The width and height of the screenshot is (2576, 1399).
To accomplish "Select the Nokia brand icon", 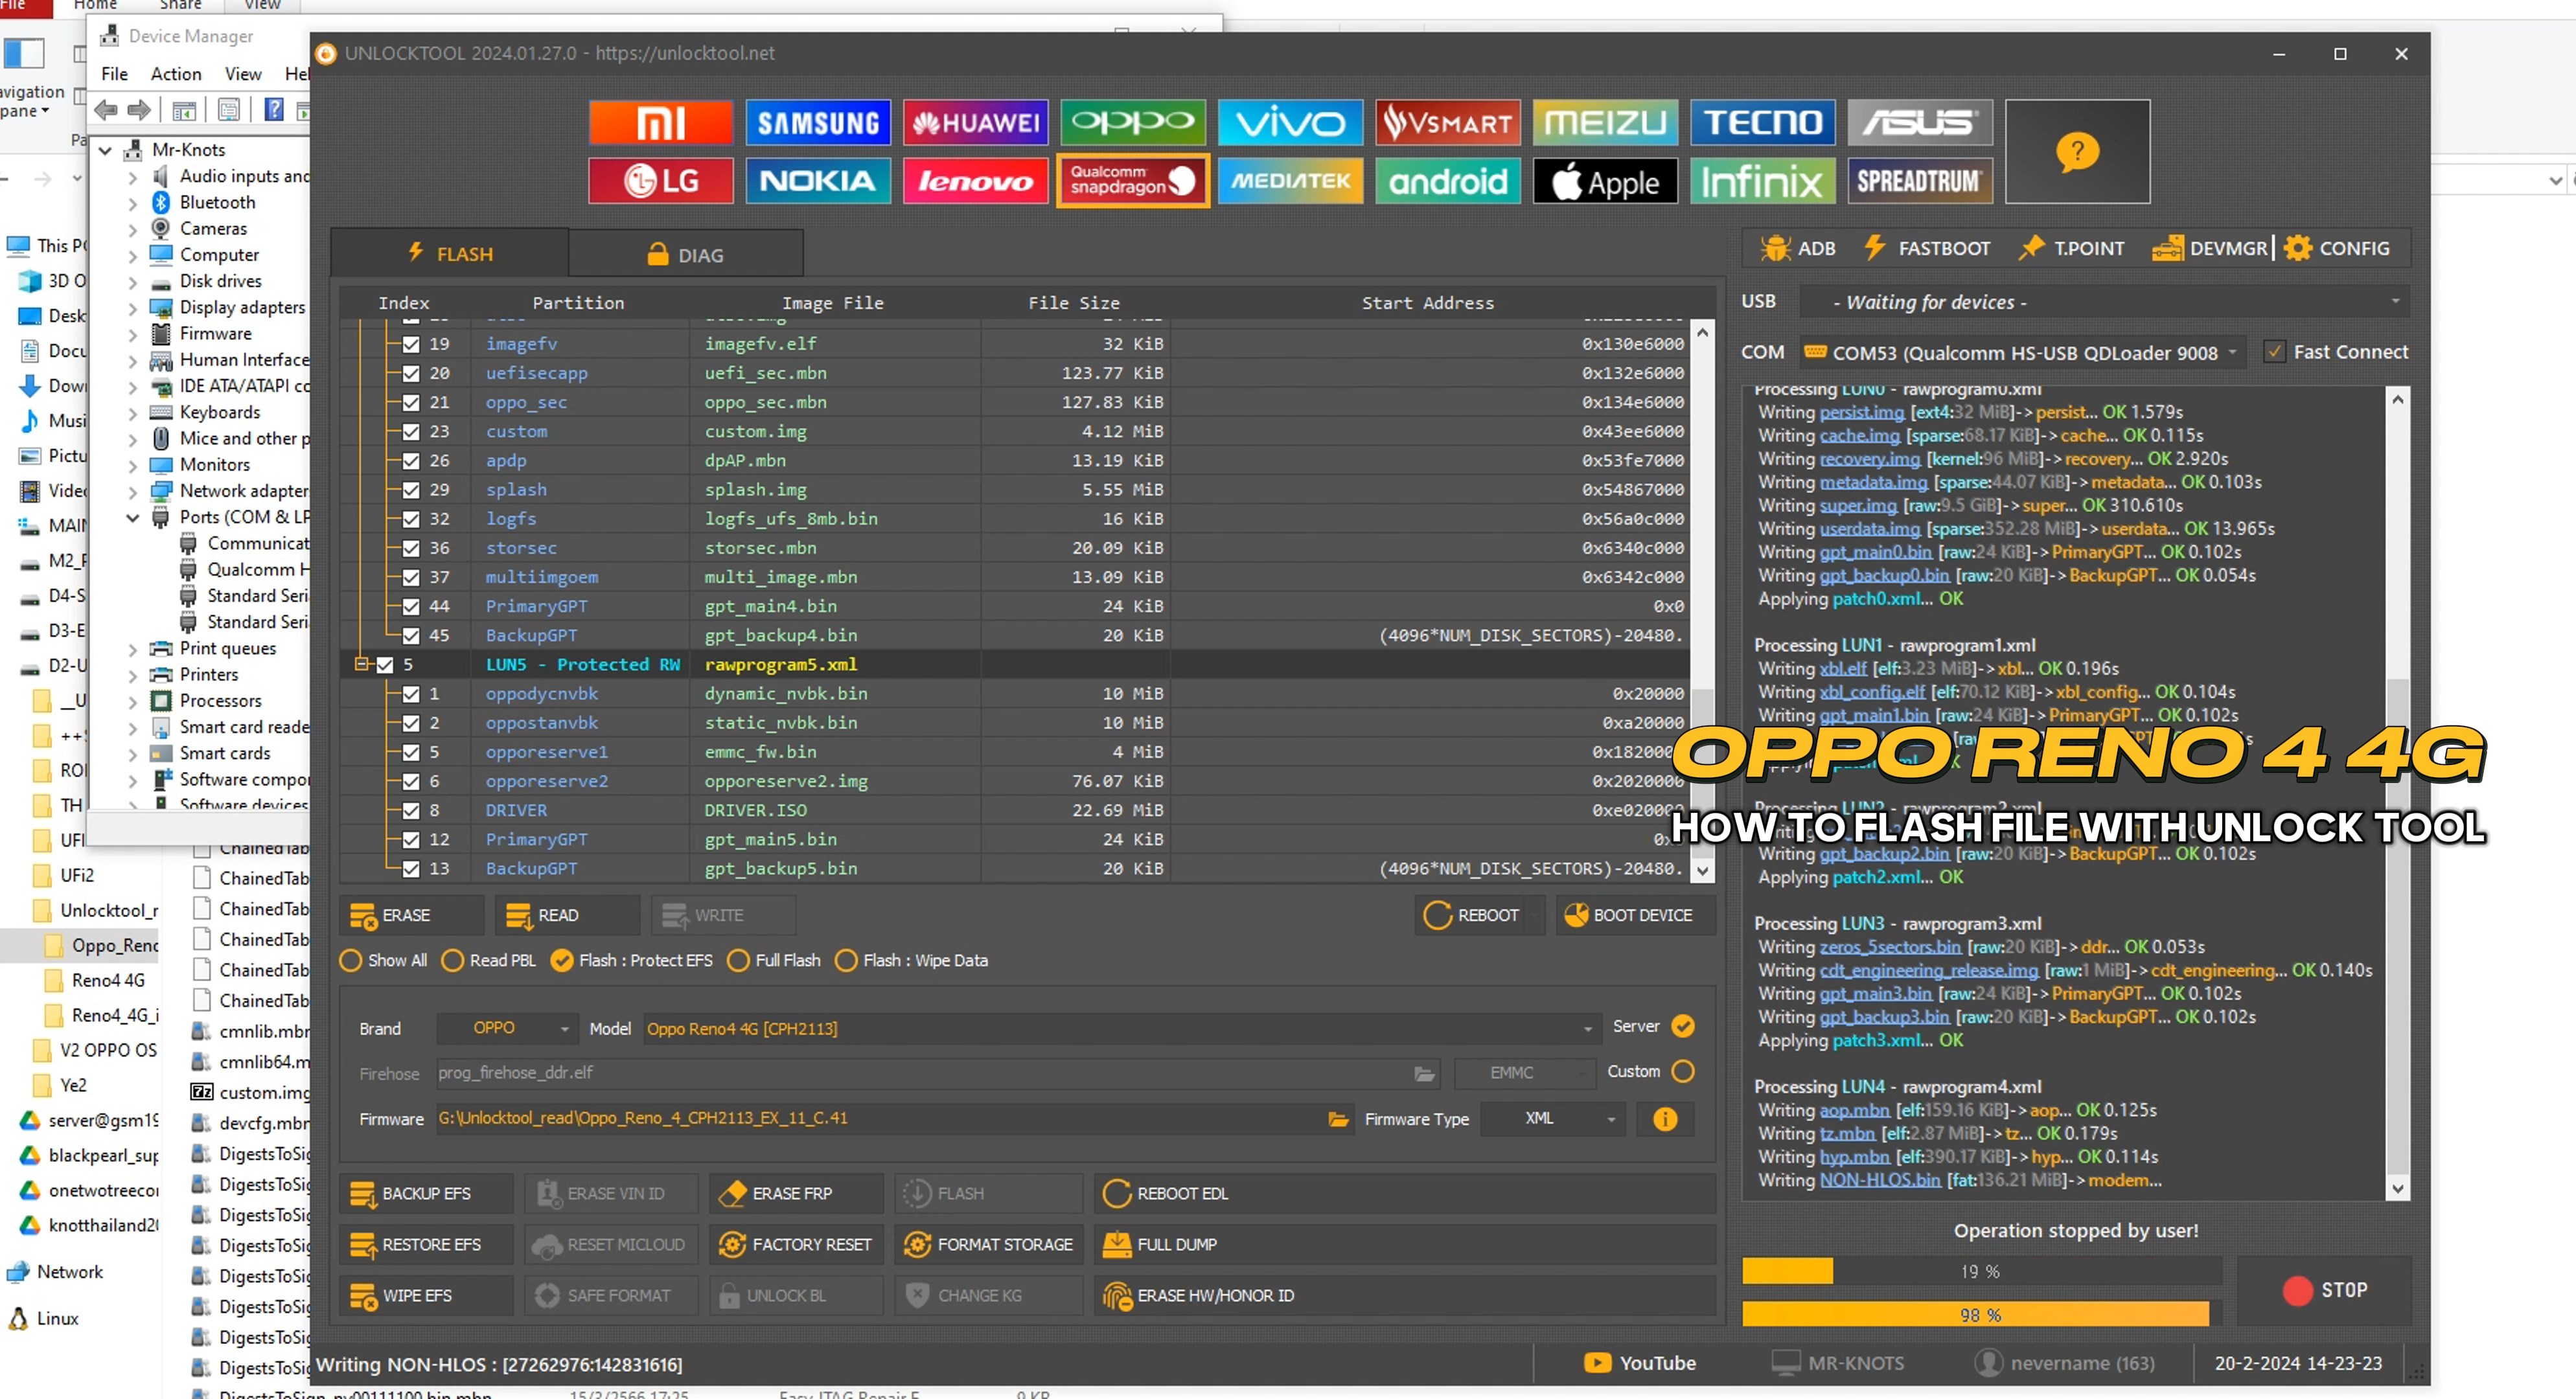I will coord(817,181).
